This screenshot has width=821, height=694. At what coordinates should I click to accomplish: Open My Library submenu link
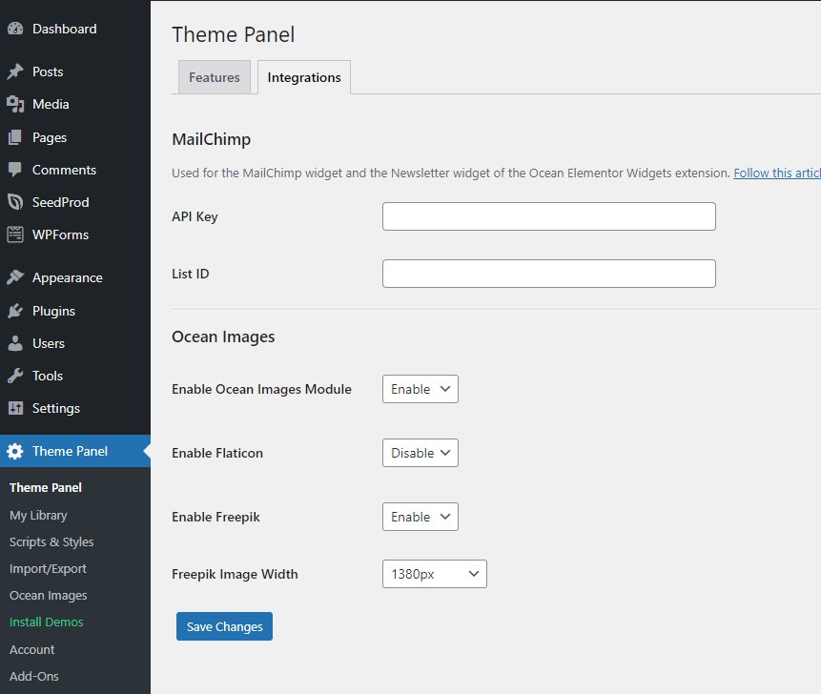point(38,516)
